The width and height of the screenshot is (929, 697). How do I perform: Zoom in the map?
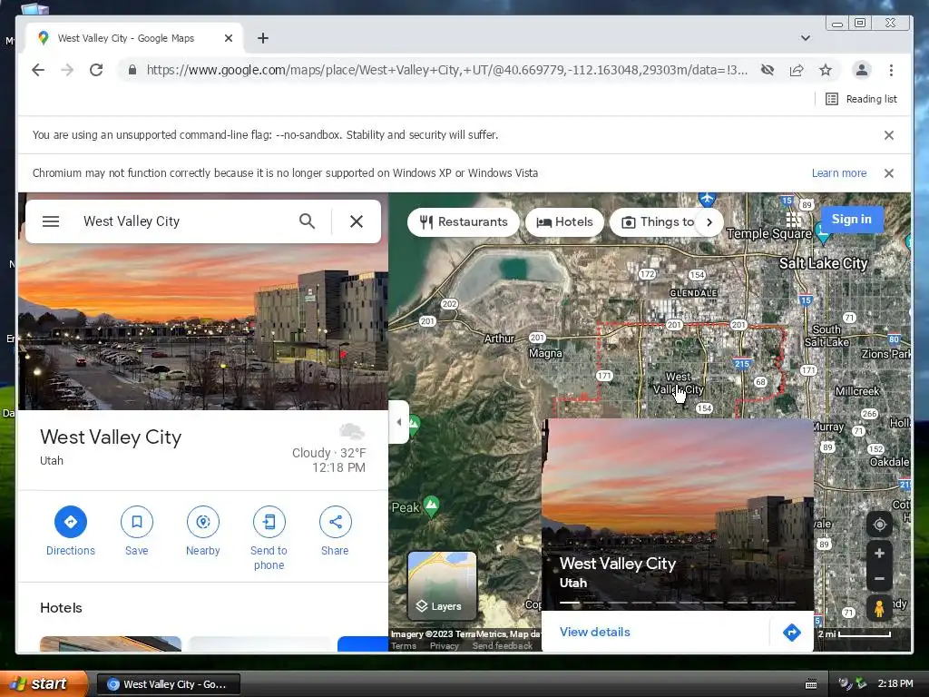[x=879, y=554]
